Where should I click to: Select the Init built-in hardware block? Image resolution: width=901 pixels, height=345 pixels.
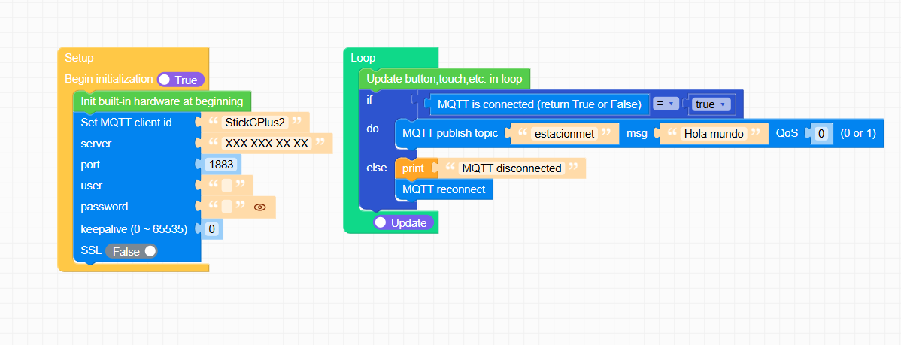[x=162, y=101]
